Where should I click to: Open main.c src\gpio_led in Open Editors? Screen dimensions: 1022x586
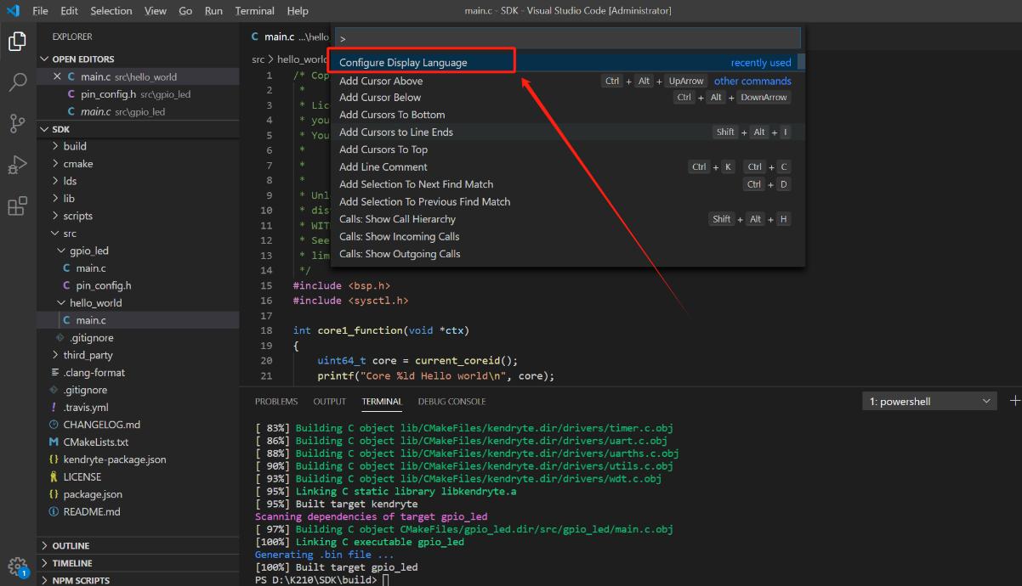click(139, 111)
